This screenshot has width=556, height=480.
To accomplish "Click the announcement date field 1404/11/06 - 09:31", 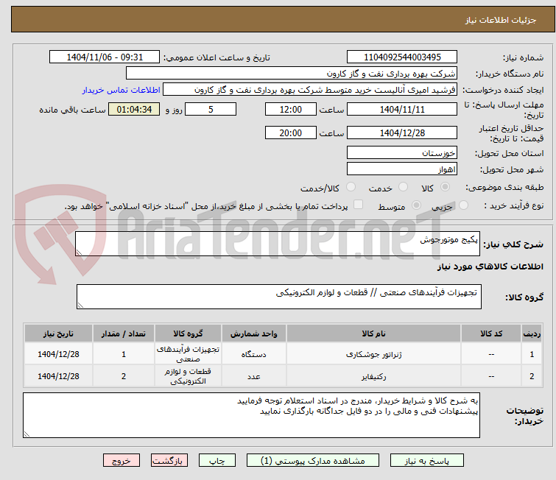I will [105, 57].
